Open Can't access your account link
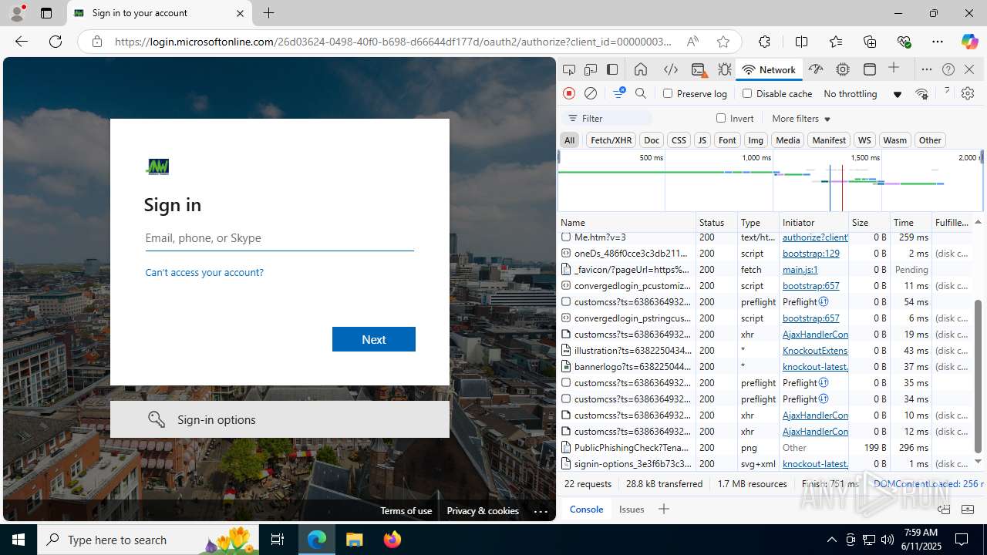This screenshot has height=555, width=987. (x=204, y=272)
